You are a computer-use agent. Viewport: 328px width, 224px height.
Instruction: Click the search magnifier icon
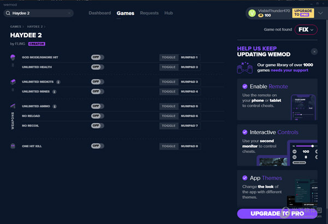[8, 13]
